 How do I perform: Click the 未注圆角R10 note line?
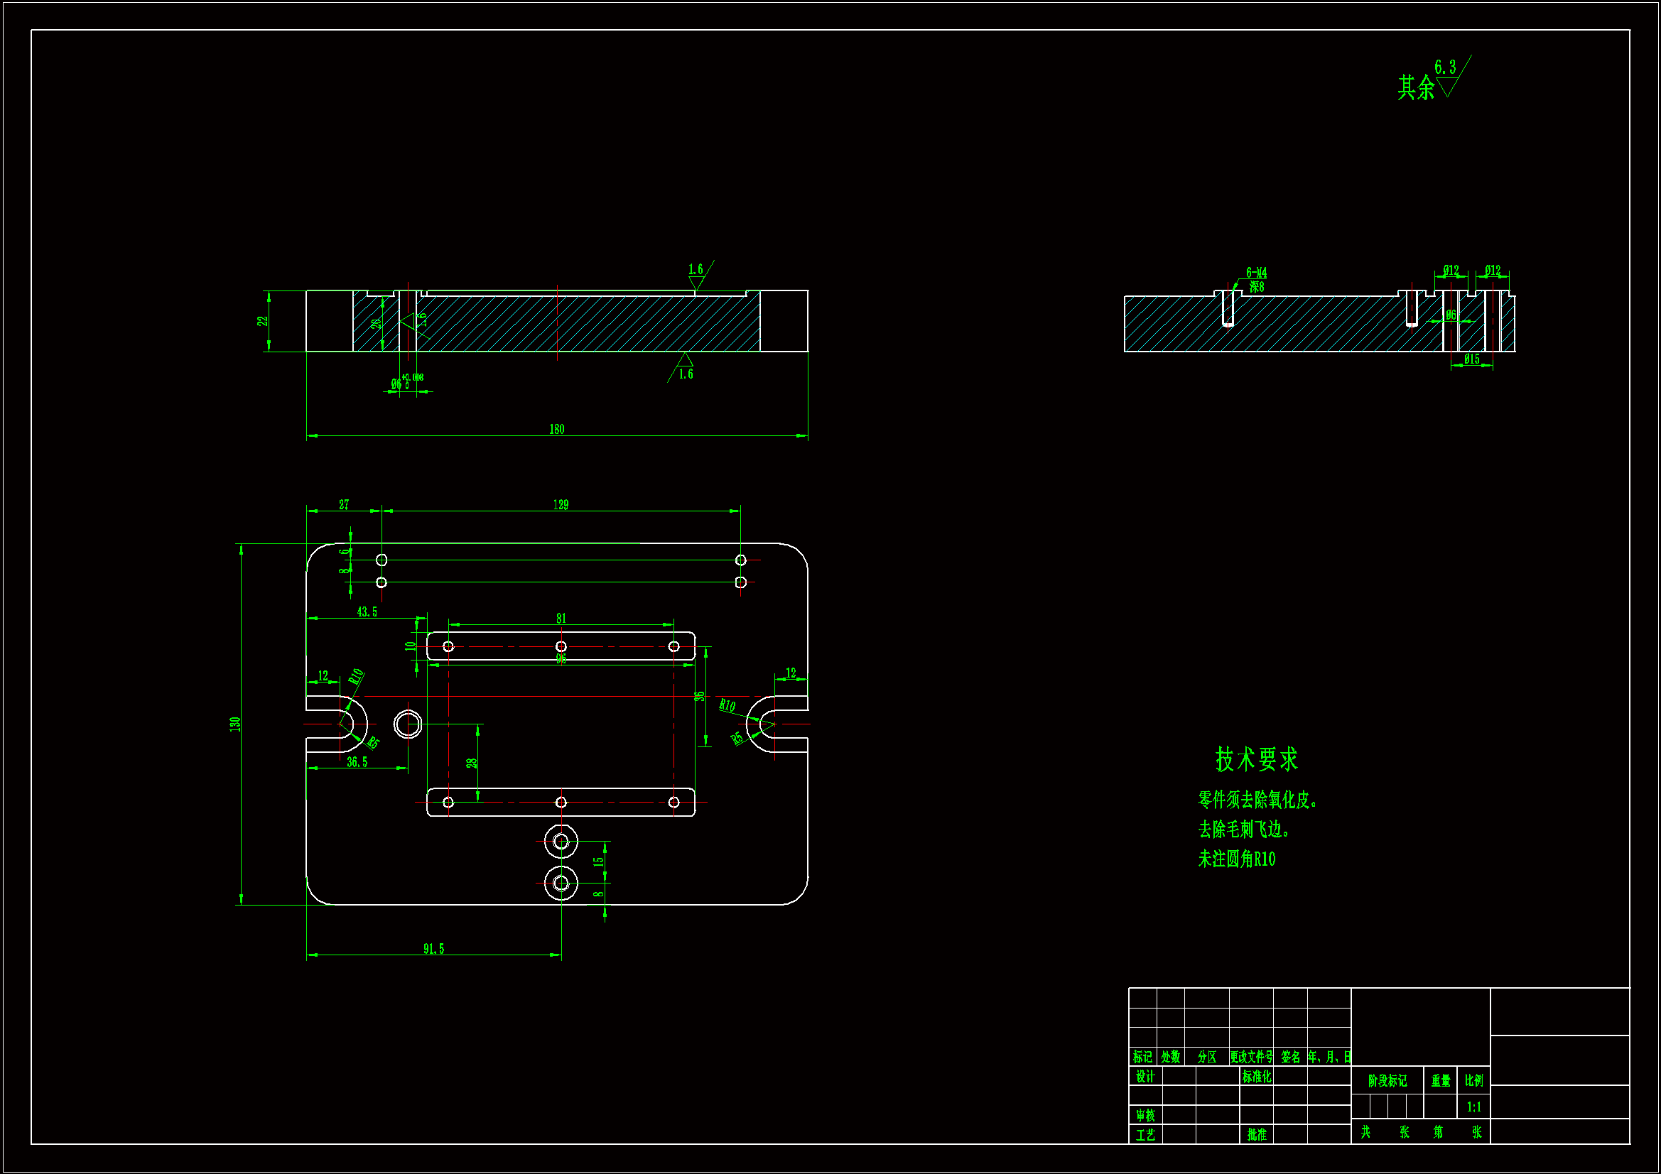tap(1236, 859)
